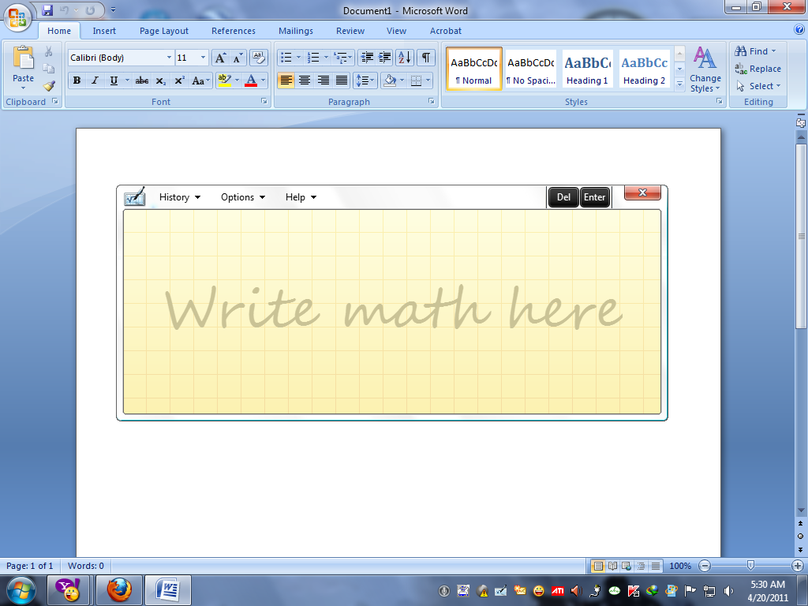Viewport: 808px width, 606px height.
Task: Click Multilevel List icon
Action: 340,58
